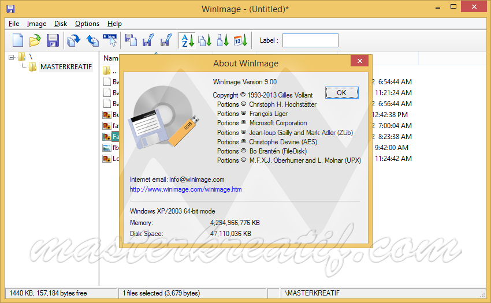
Task: Click the "WinImage Version 9.00" text
Action: point(245,82)
